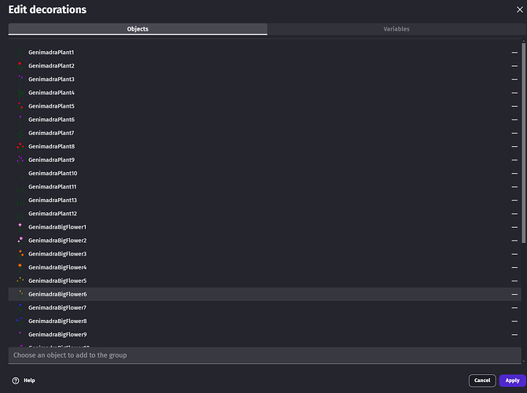Image resolution: width=527 pixels, height=393 pixels.
Task: Remove GenimadraBigFlower6 using its minus icon
Action: 514,294
